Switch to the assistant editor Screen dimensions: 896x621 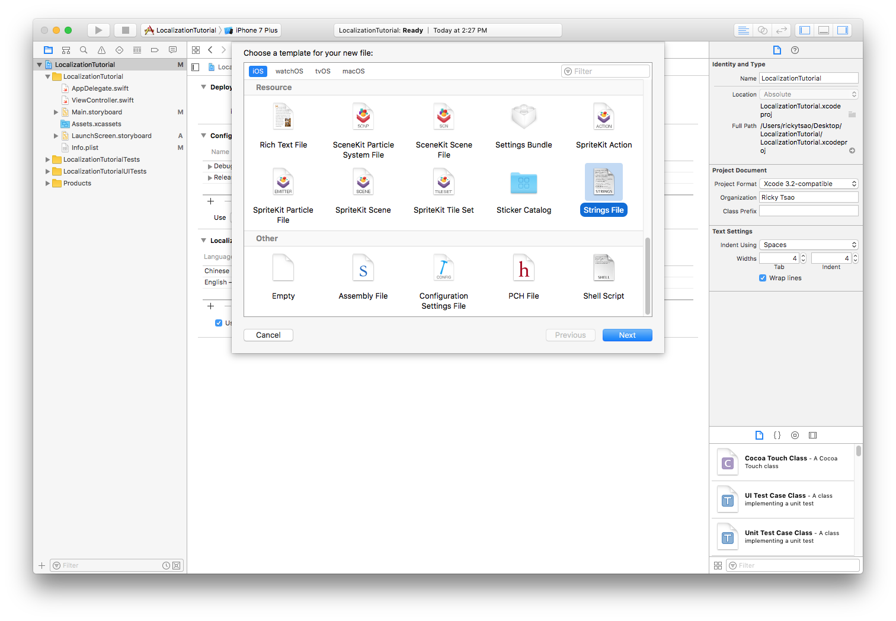(x=763, y=30)
